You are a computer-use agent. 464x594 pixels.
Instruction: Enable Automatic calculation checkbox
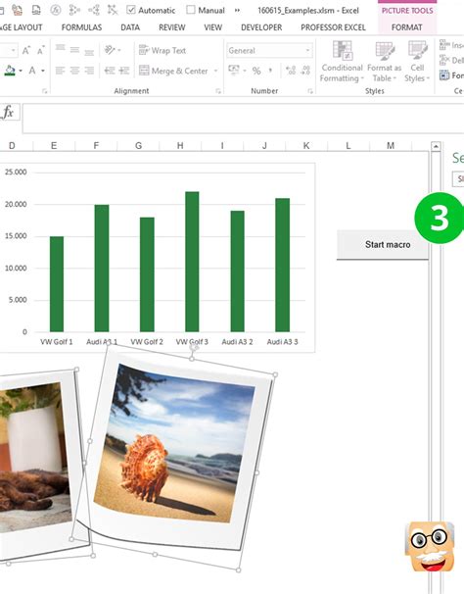131,10
